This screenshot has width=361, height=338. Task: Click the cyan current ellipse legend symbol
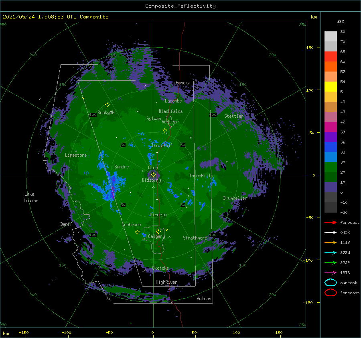[x=331, y=283]
